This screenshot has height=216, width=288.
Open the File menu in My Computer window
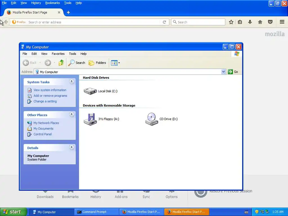coord(25,54)
